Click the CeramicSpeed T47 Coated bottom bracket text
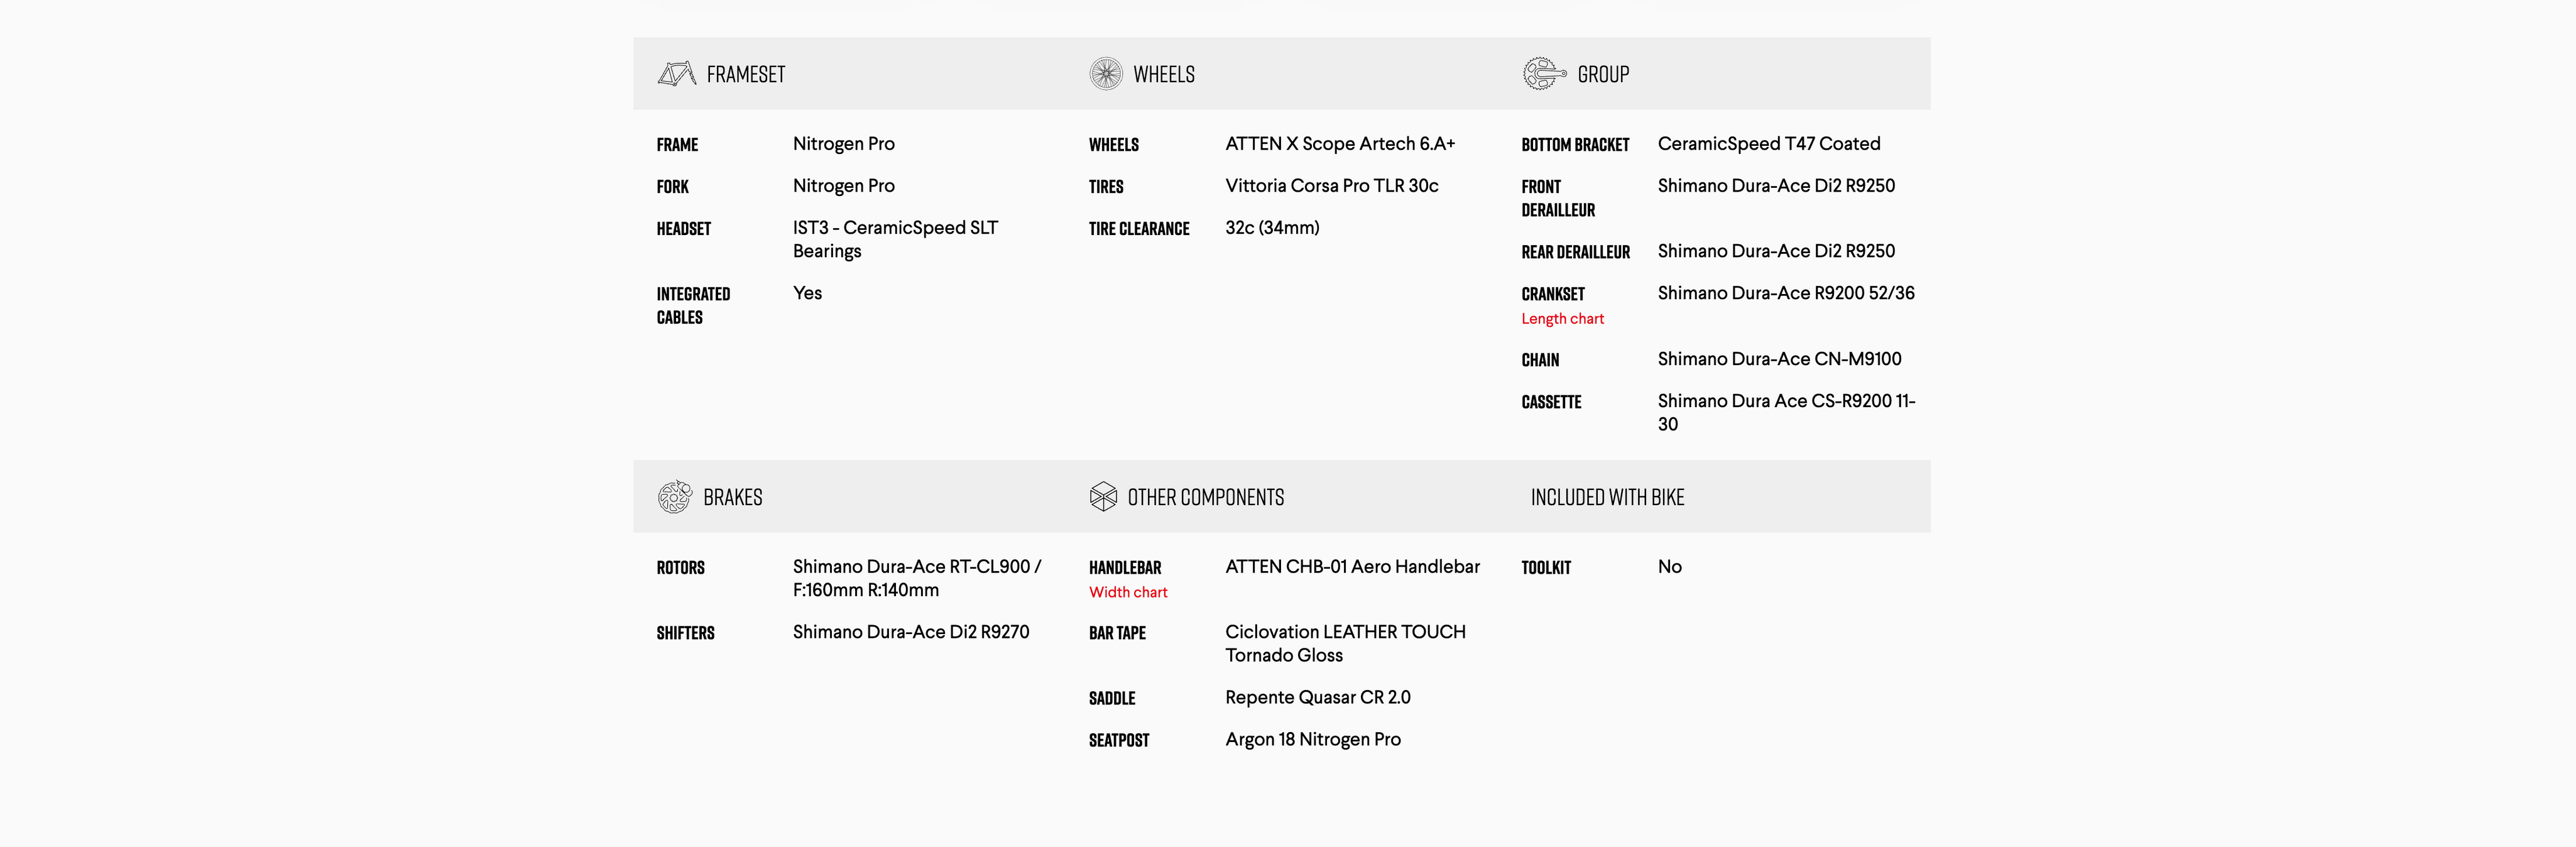 click(x=1768, y=144)
